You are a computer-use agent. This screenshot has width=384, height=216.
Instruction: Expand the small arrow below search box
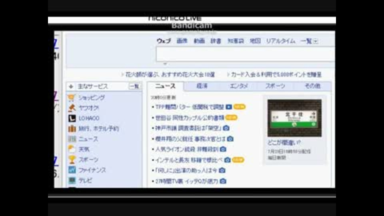pos(165,64)
